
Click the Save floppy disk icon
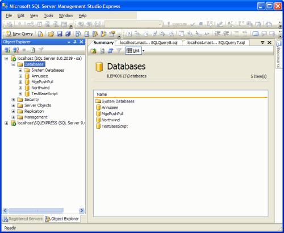[60, 34]
